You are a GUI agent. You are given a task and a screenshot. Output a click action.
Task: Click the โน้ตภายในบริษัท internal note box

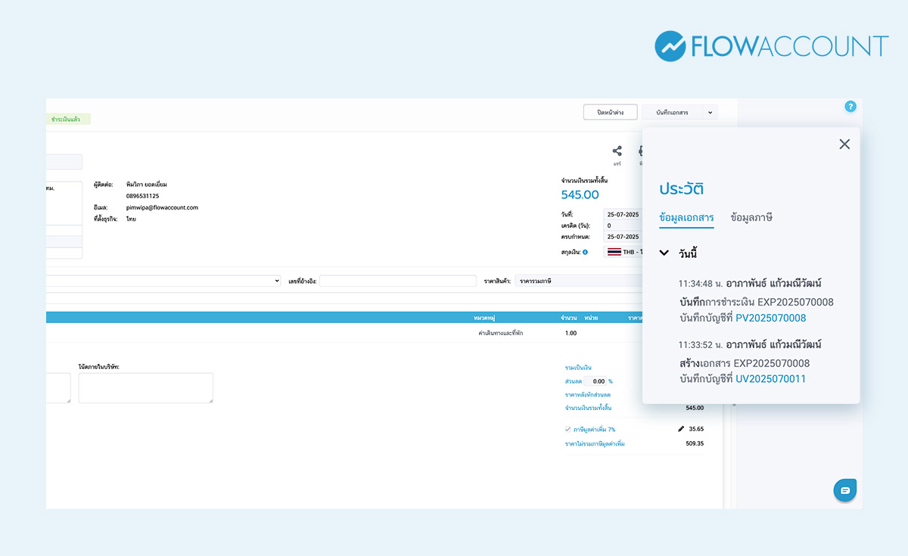click(x=145, y=387)
